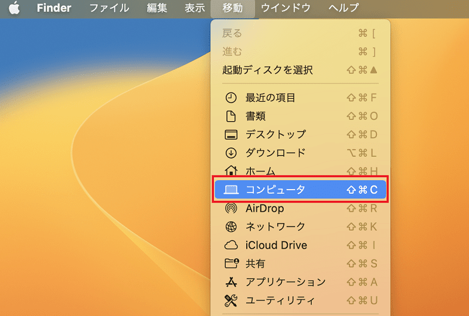Open the 表示 menu

195,8
